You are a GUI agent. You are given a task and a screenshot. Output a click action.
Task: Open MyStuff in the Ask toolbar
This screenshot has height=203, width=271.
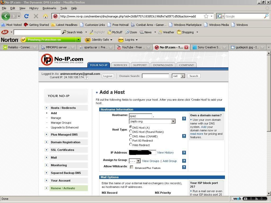coord(115,32)
